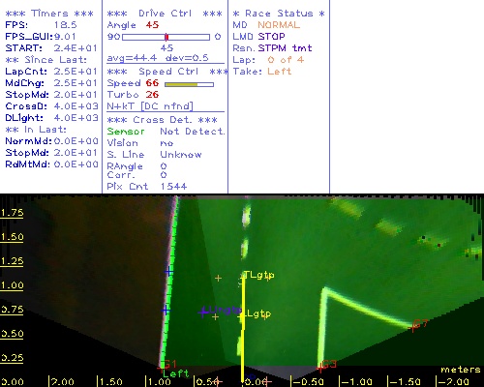Click the NORMAL mode status value
Viewport: 484px width, 387px height.
click(279, 25)
